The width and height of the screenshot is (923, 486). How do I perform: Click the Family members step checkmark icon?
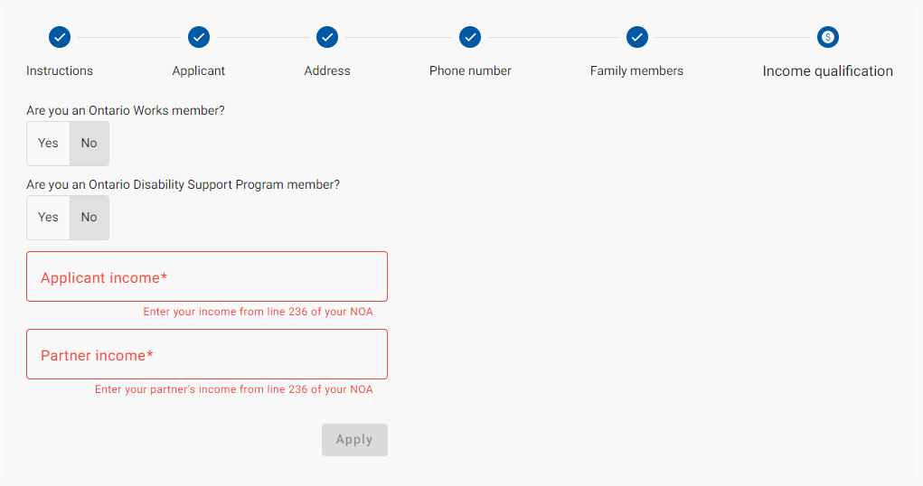tap(637, 37)
